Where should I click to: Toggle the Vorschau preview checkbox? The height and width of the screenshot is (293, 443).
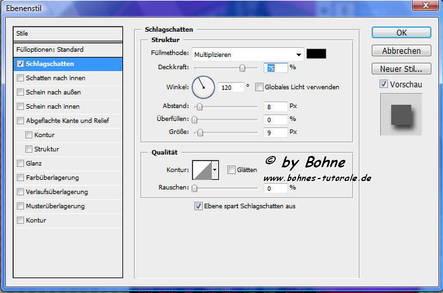384,84
